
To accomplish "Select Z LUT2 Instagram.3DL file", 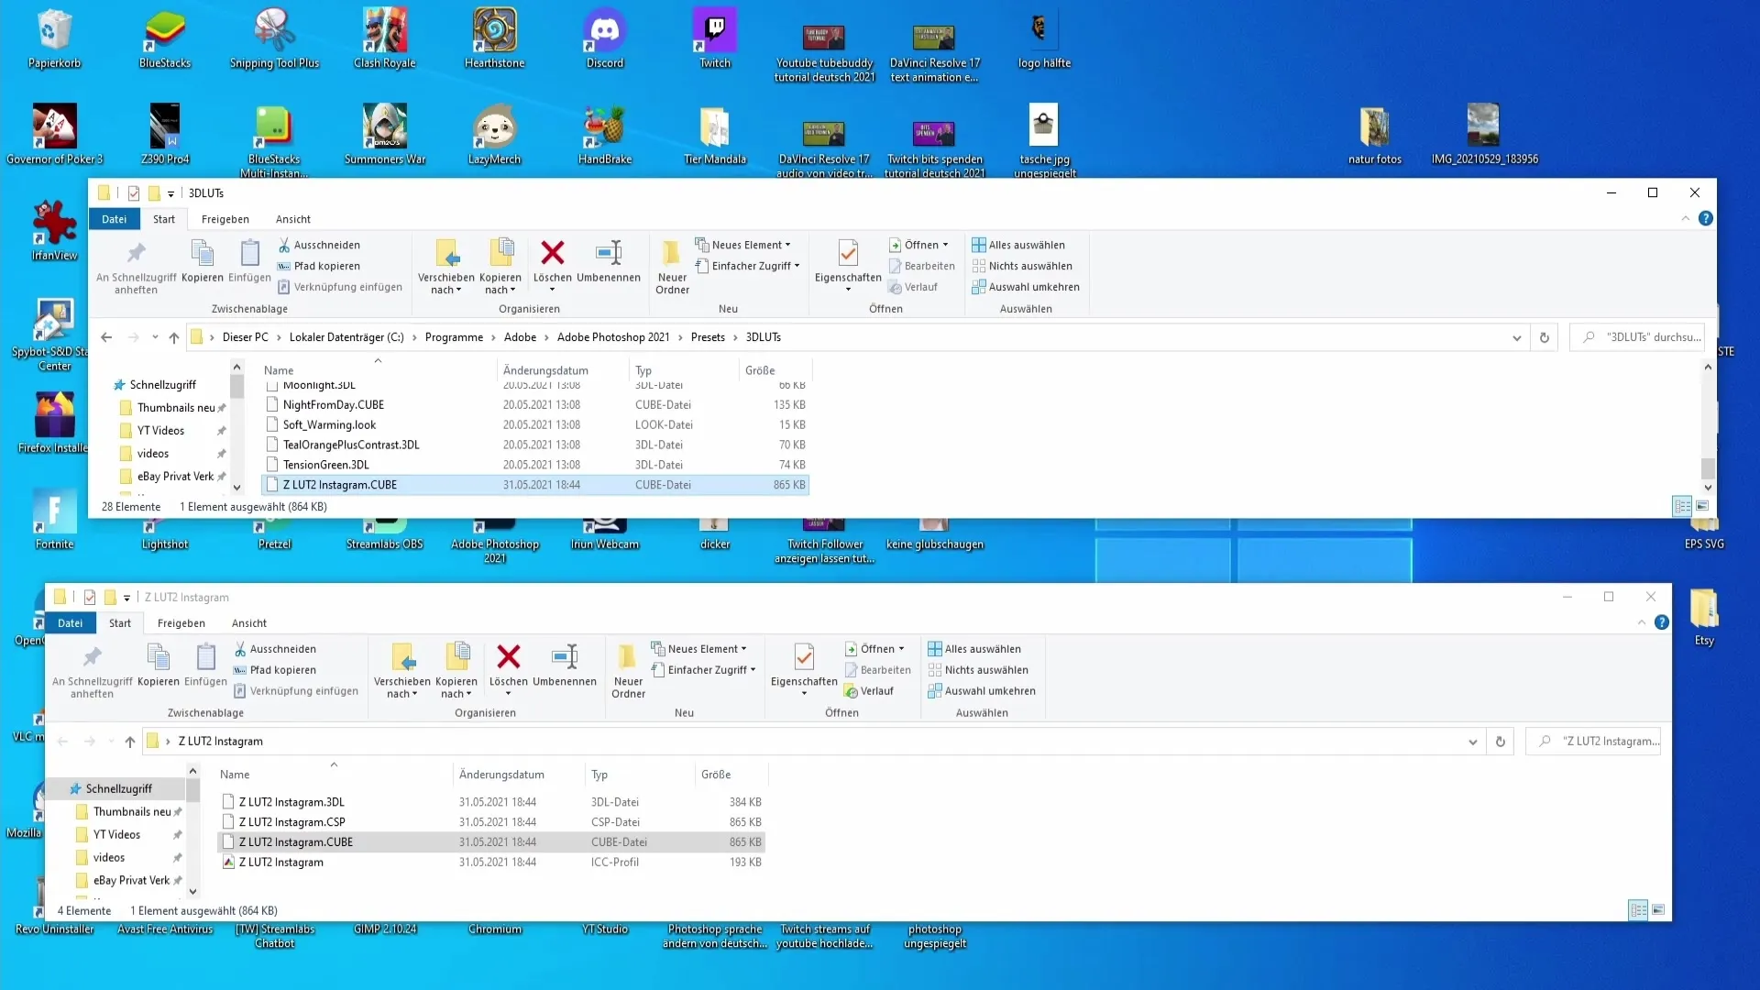I will 492,802.
